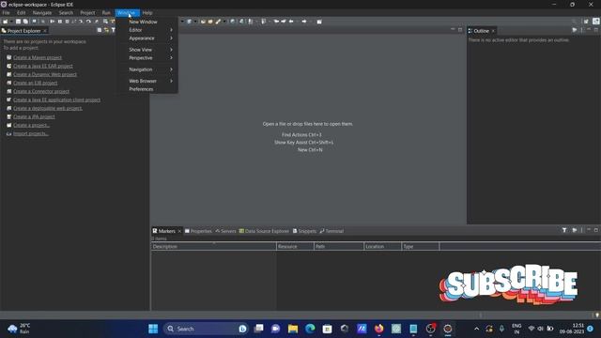601x338 pixels.
Task: Toggle Link with Editor in Project Explorer
Action: click(106, 30)
